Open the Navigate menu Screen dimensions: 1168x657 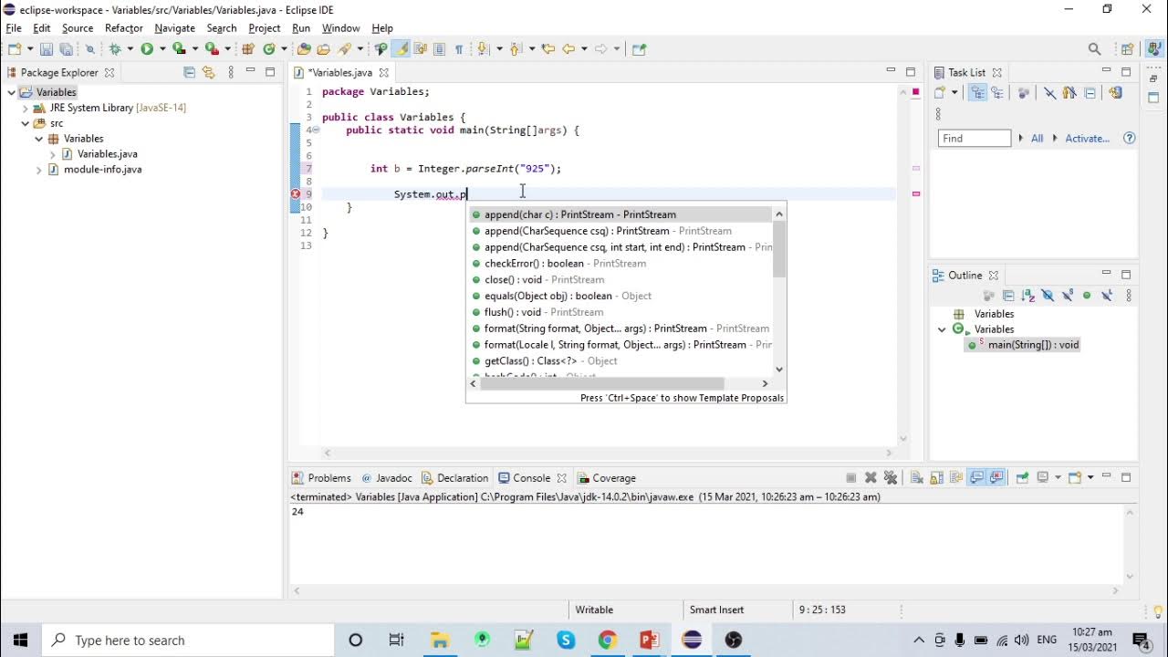point(174,28)
